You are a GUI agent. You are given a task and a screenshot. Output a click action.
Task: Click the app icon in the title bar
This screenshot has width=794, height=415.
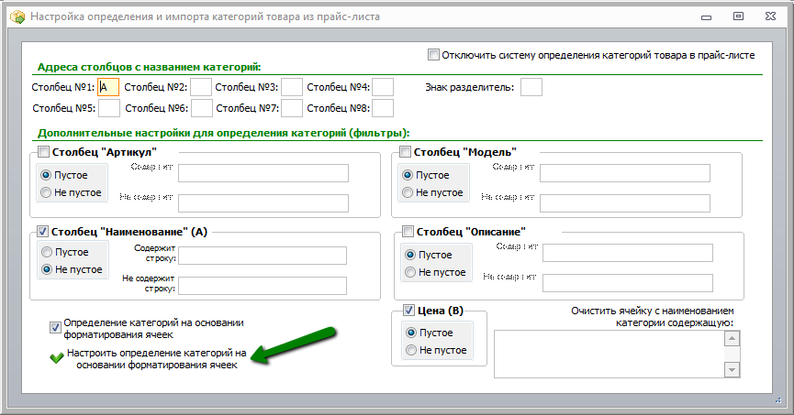[x=17, y=16]
